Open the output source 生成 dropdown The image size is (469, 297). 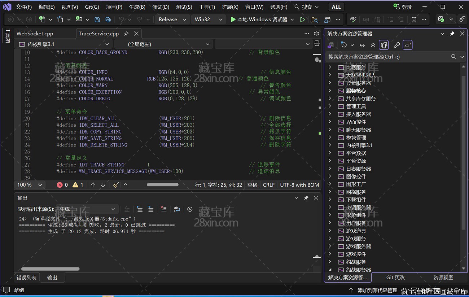tap(87, 209)
